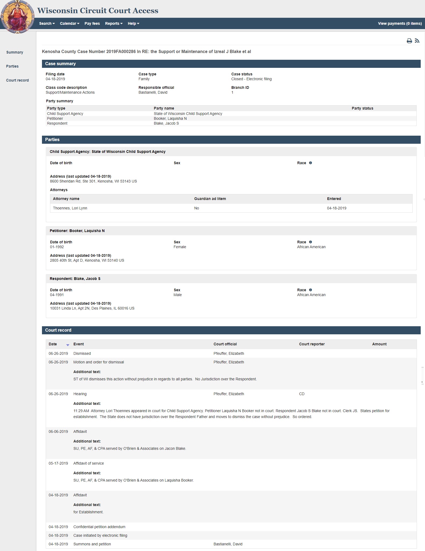Viewport: 425px width, 551px height.
Task: Click attorney name Thoennes, Lori Lynn
Action: [x=70, y=208]
